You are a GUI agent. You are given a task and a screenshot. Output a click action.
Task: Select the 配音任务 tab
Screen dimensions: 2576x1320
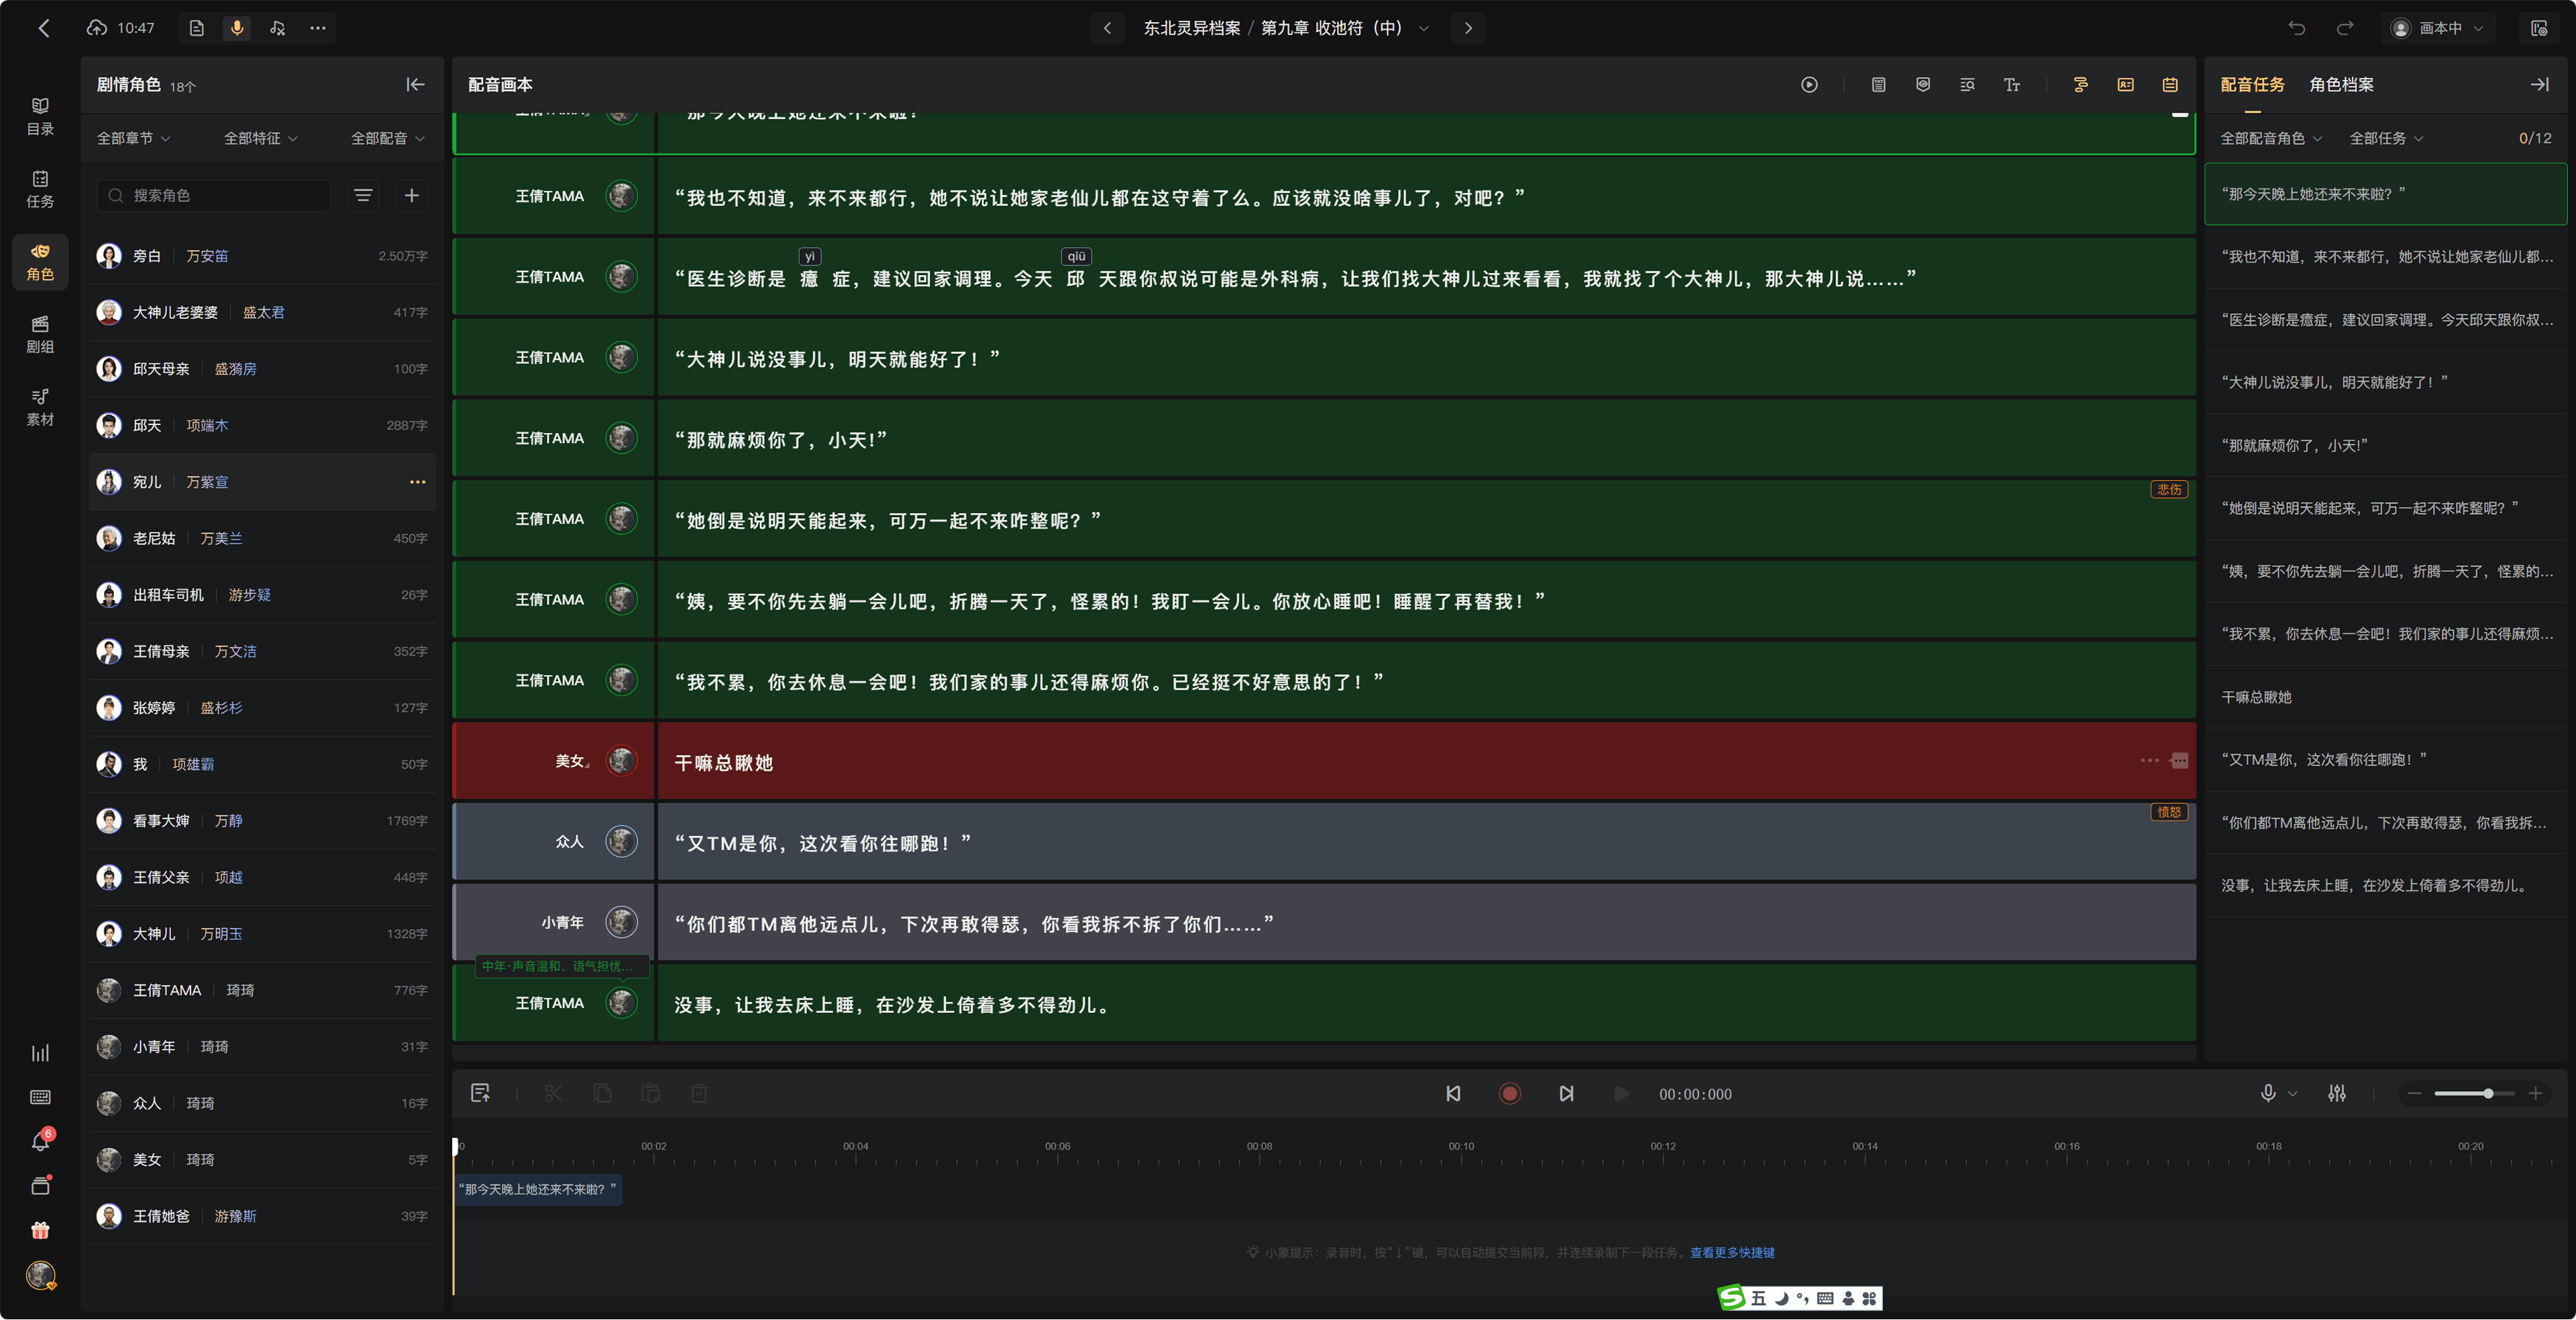(x=2252, y=85)
